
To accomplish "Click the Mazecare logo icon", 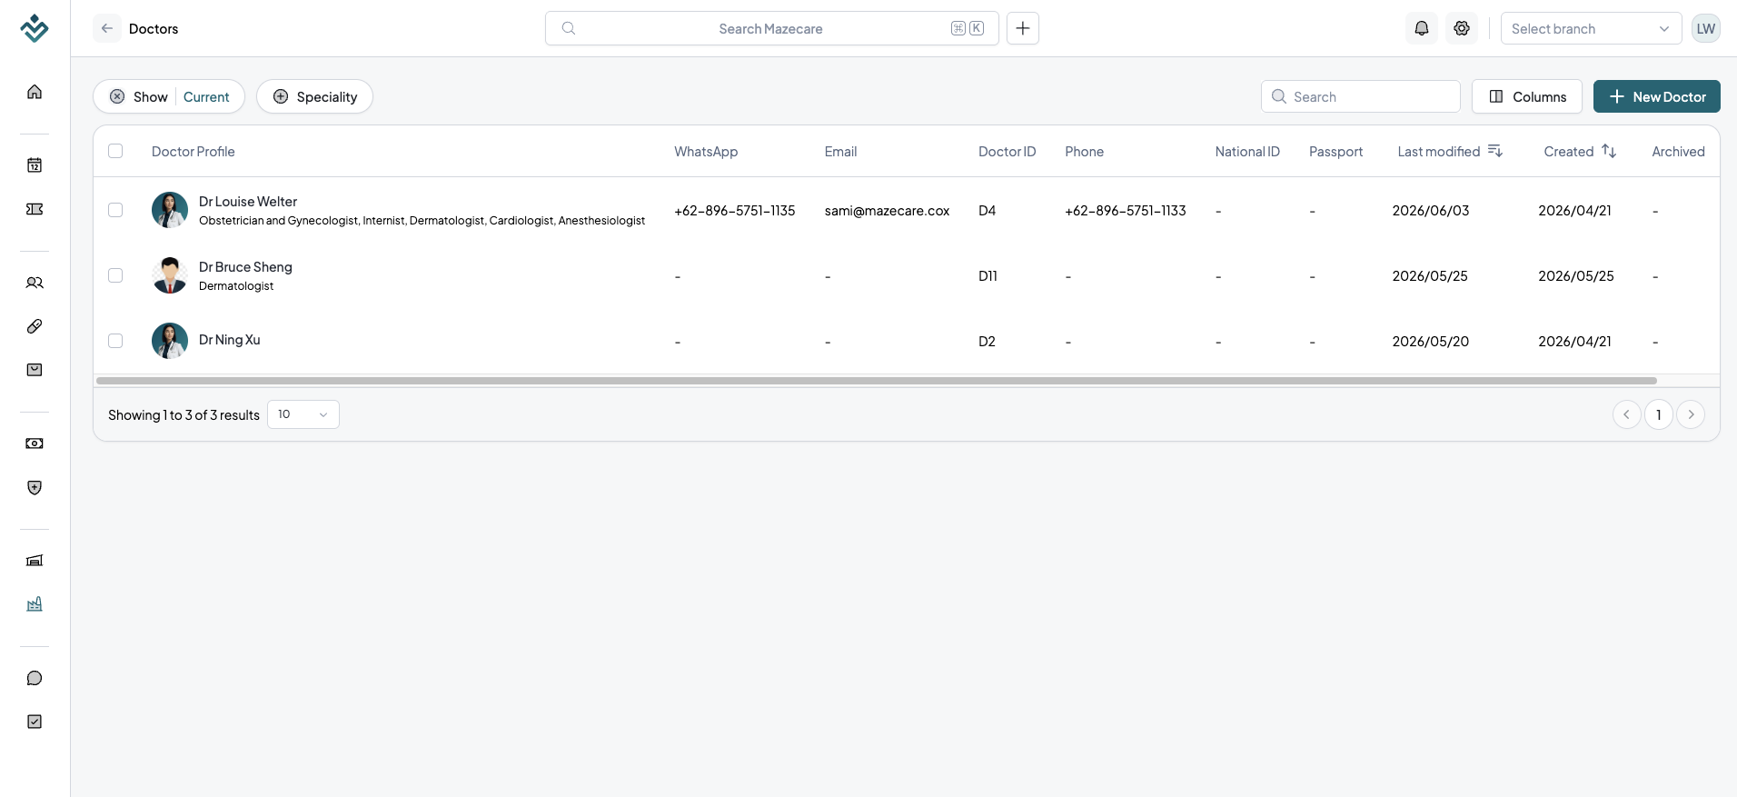I will [35, 28].
